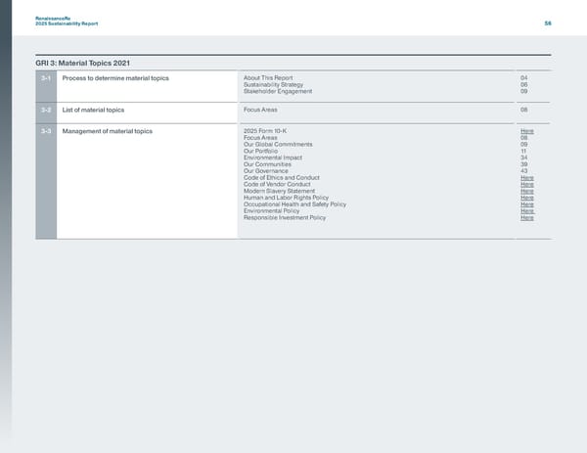
Task: Open the Here link for 2025 Form 10-K
Action: [526, 131]
